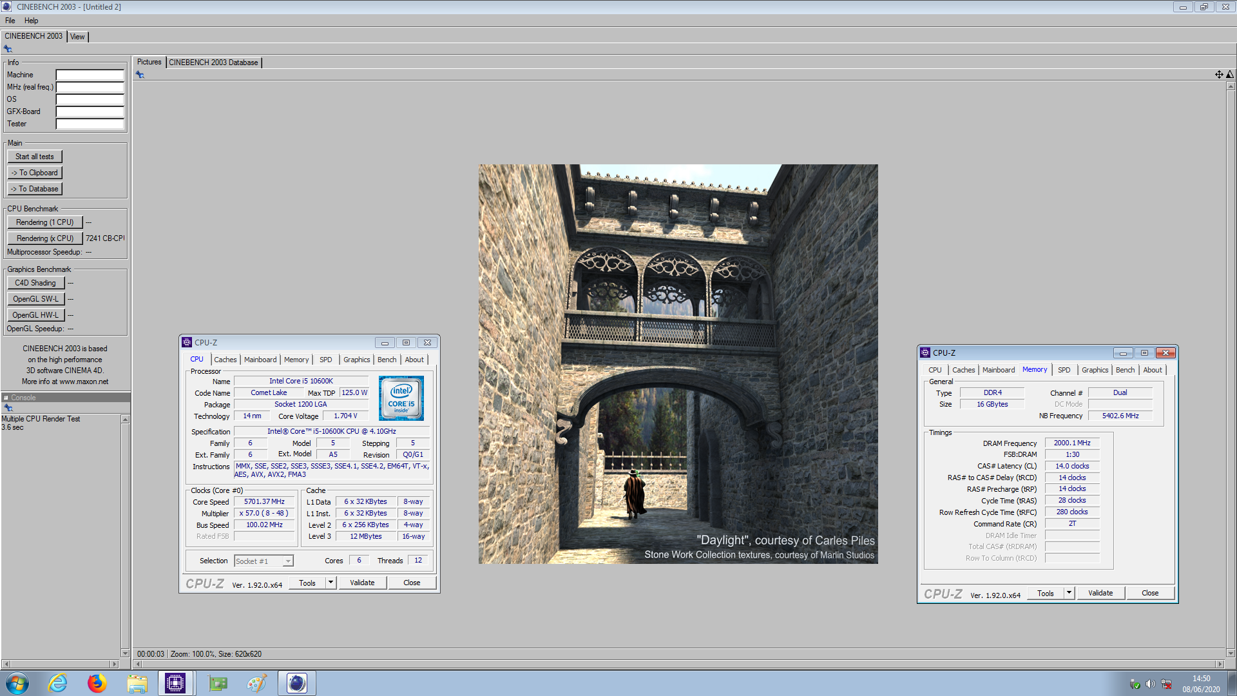
Task: Click the To Clipboard button
Action: point(35,173)
